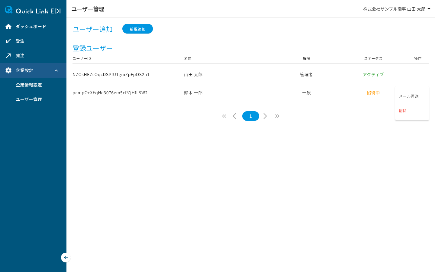Image resolution: width=435 pixels, height=272 pixels.
Task: Click the 発注 outgoing arrow icon
Action: tap(8, 56)
